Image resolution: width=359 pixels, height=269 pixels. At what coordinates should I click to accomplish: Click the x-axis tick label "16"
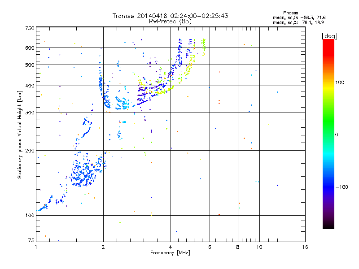pos(305,247)
